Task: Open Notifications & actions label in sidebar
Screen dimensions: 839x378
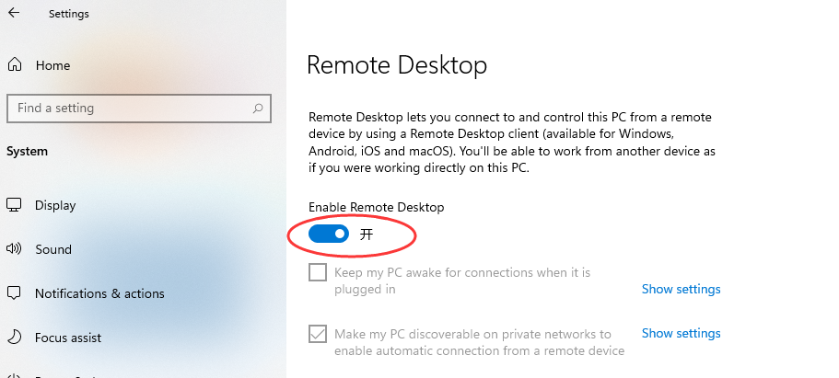Action: click(x=99, y=293)
